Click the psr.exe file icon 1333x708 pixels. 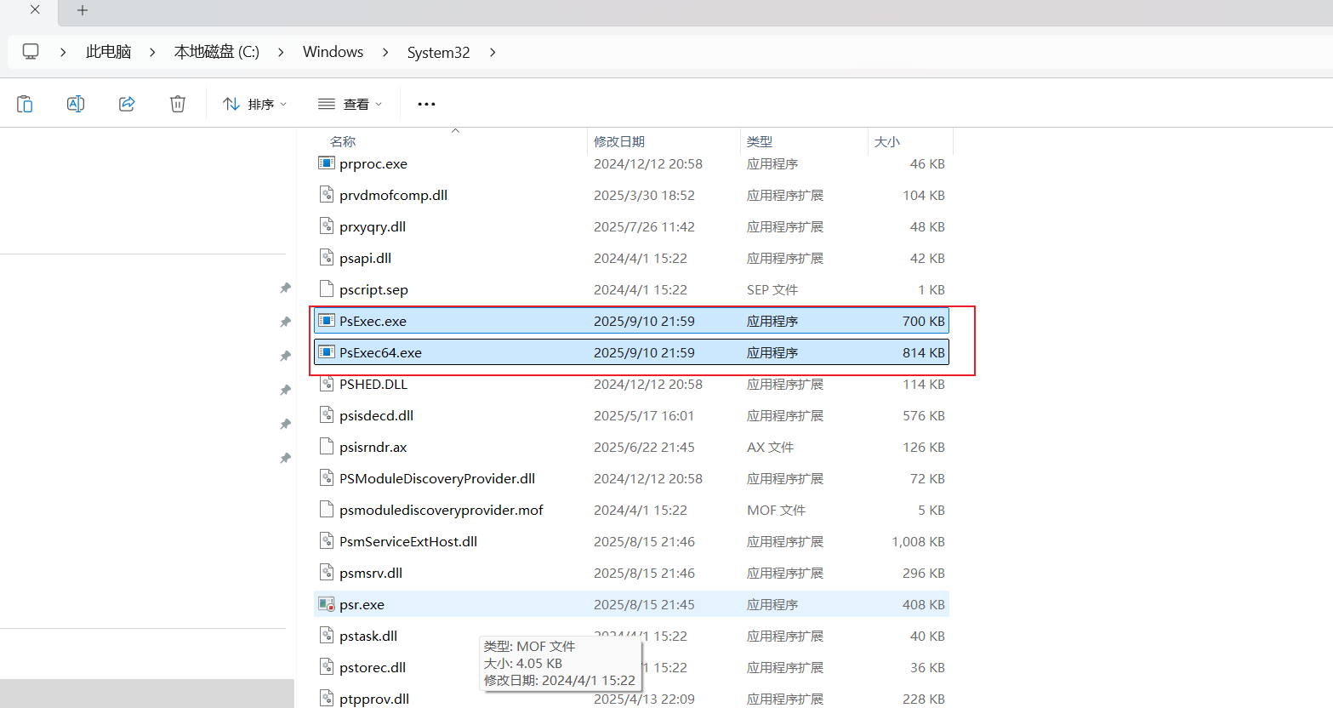point(326,604)
